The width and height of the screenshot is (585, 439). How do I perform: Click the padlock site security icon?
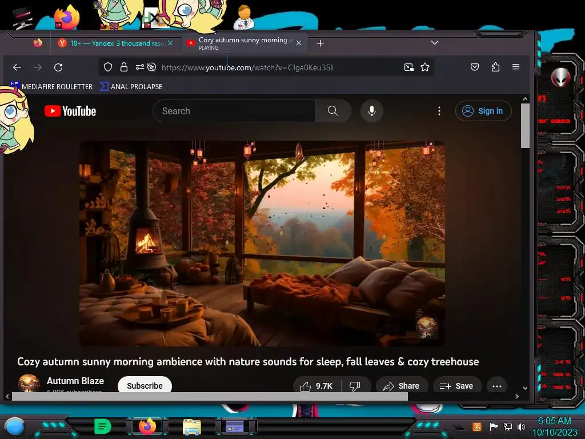click(x=124, y=67)
